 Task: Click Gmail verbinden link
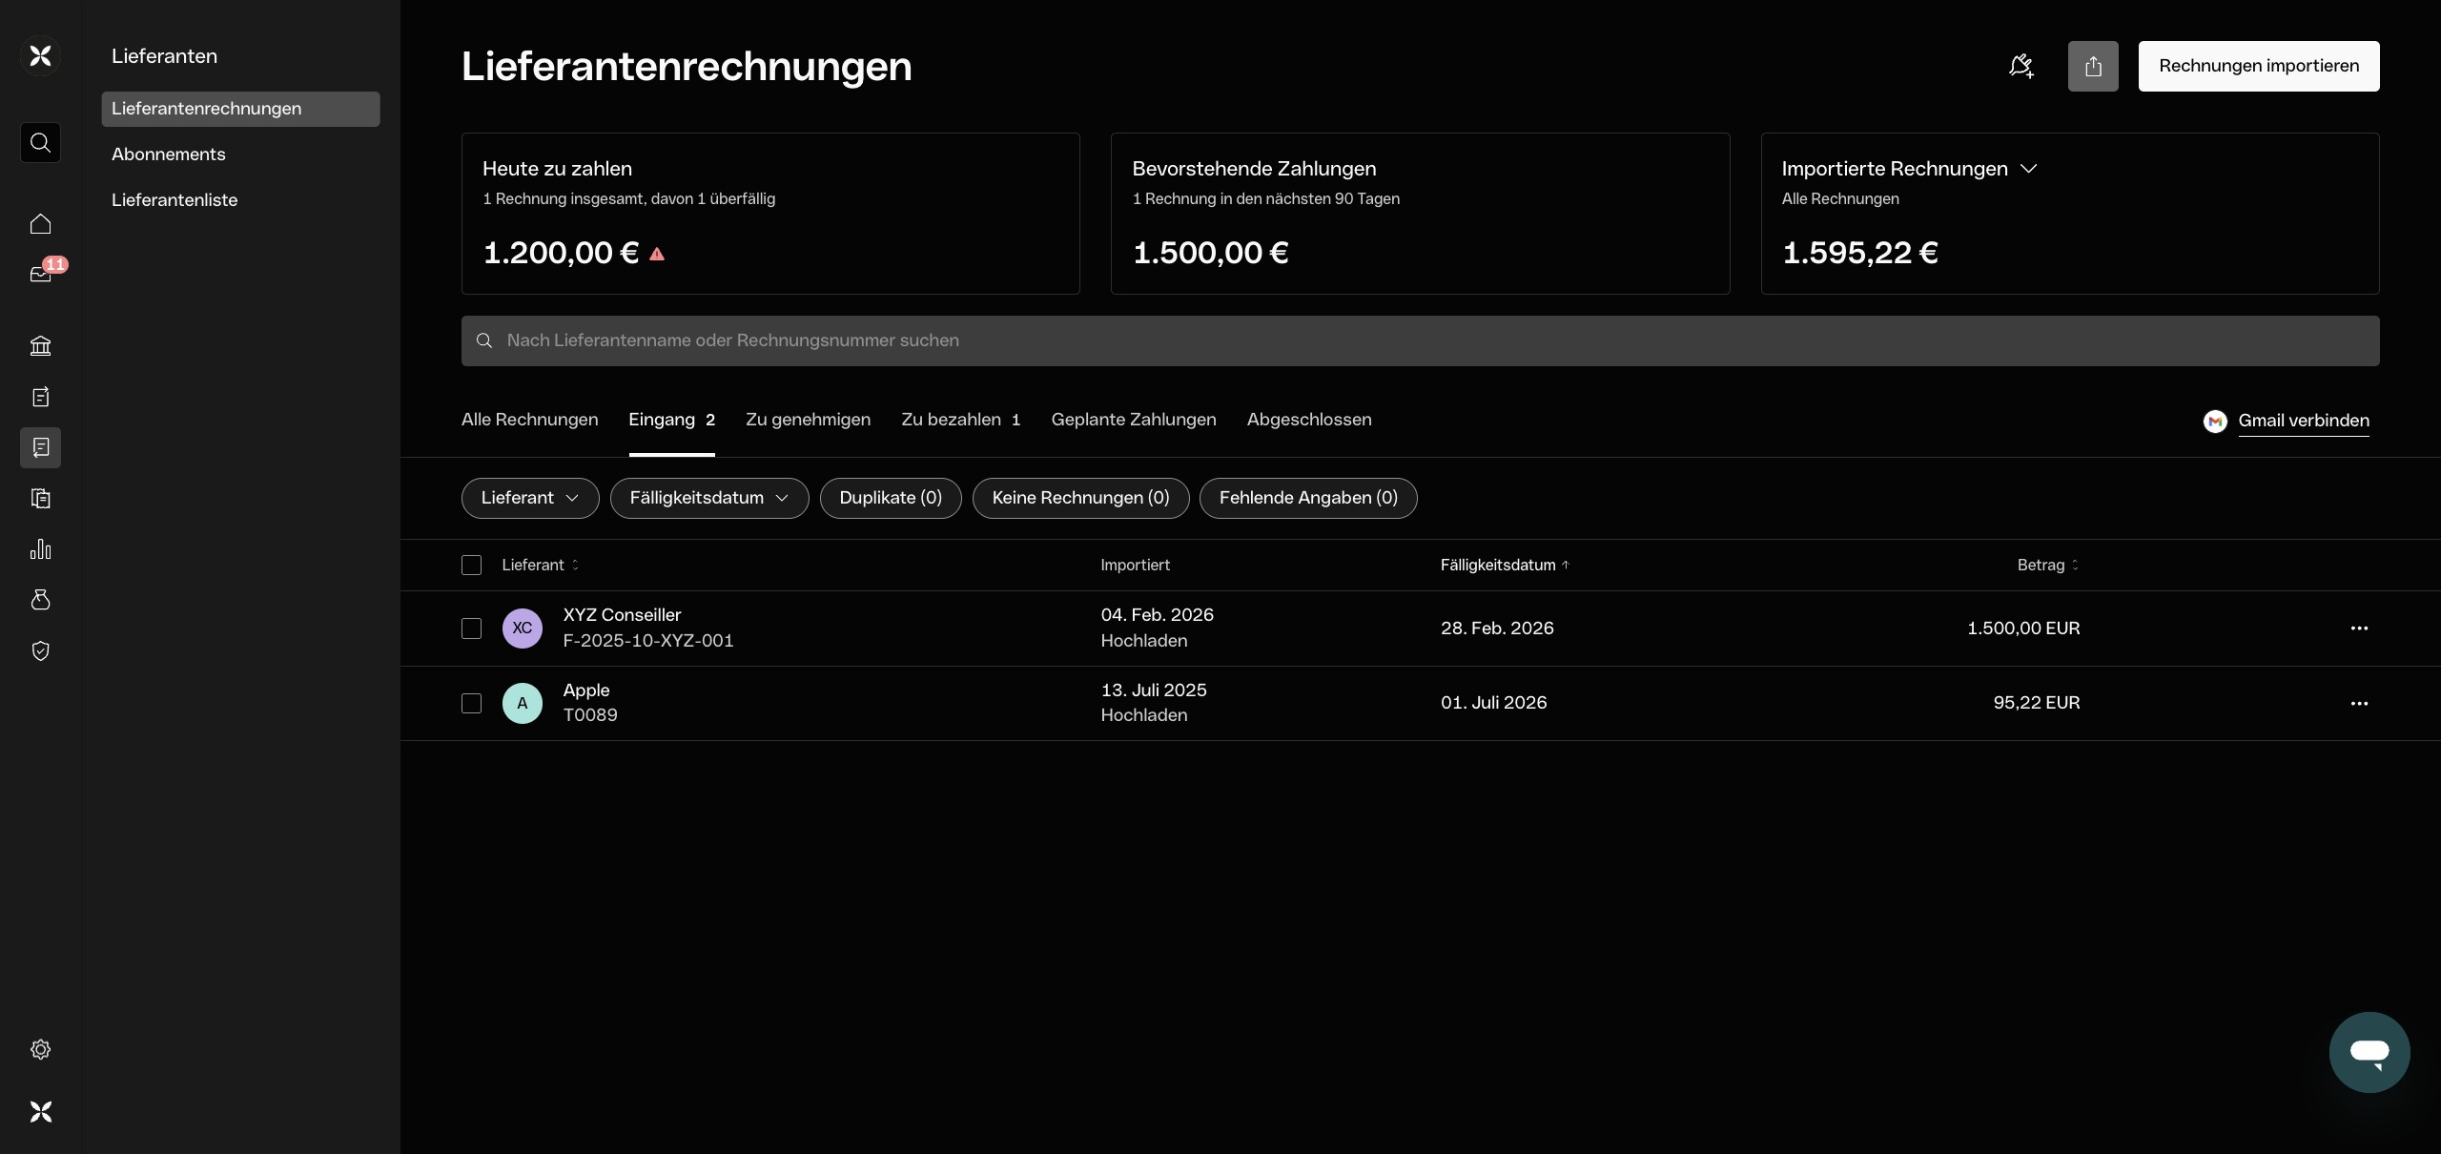(x=2303, y=421)
